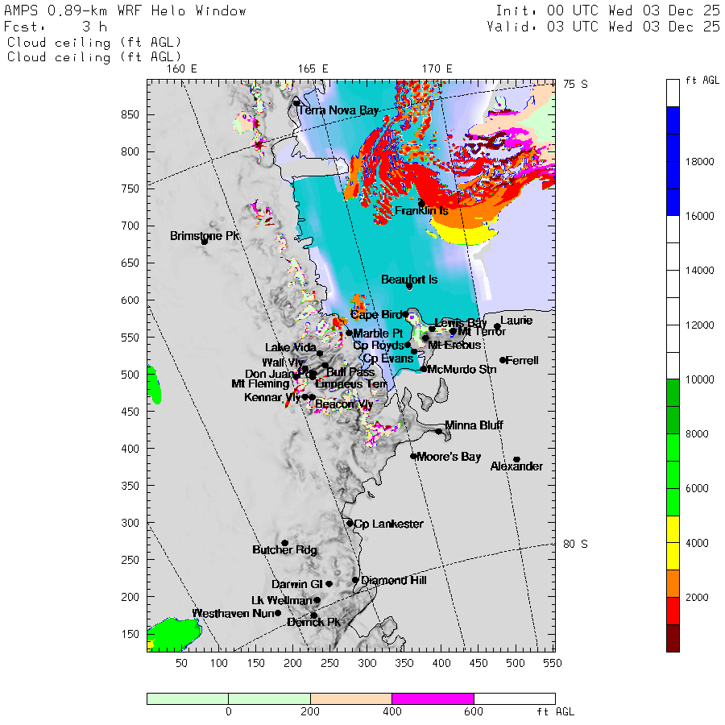Click the Brimstone Pk station dot
The width and height of the screenshot is (725, 725).
click(x=205, y=242)
